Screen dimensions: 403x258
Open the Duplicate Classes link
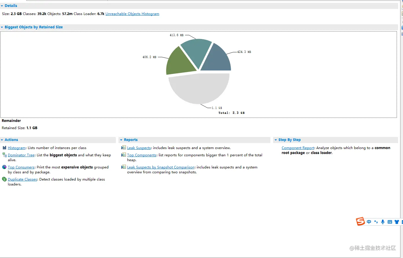tap(23, 179)
